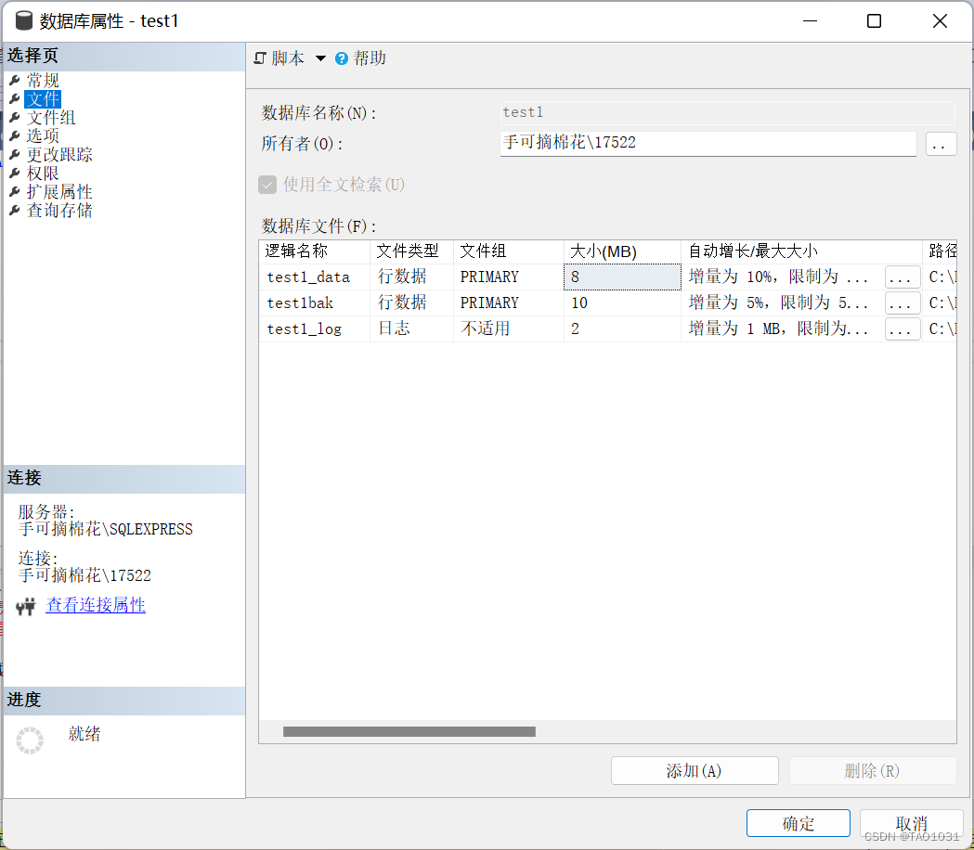This screenshot has width=974, height=850.
Task: Click the 文件类型 column header
Action: coord(412,251)
